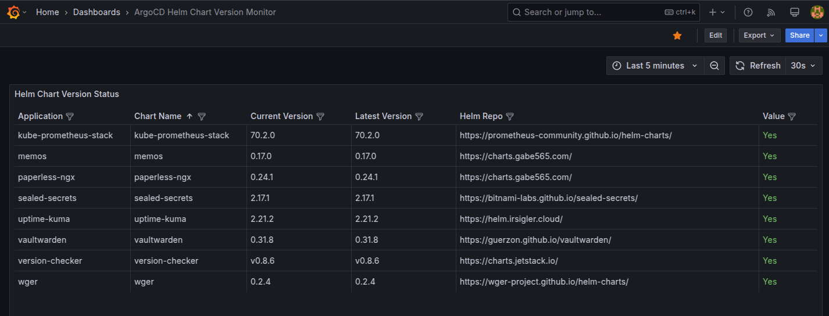829x316 pixels.
Task: Select the bitnami-labs sealed-secrets URL
Action: point(549,198)
